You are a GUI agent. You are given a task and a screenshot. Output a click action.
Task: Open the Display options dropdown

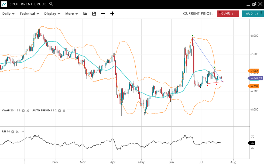click(x=52, y=14)
